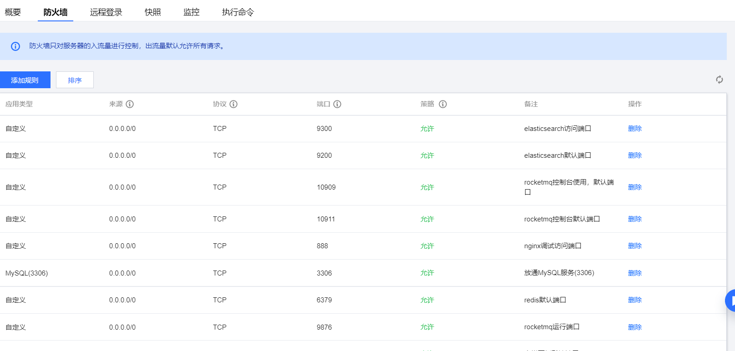Click the info icon in the blue notice banner
Image resolution: width=735 pixels, height=351 pixels.
15,46
